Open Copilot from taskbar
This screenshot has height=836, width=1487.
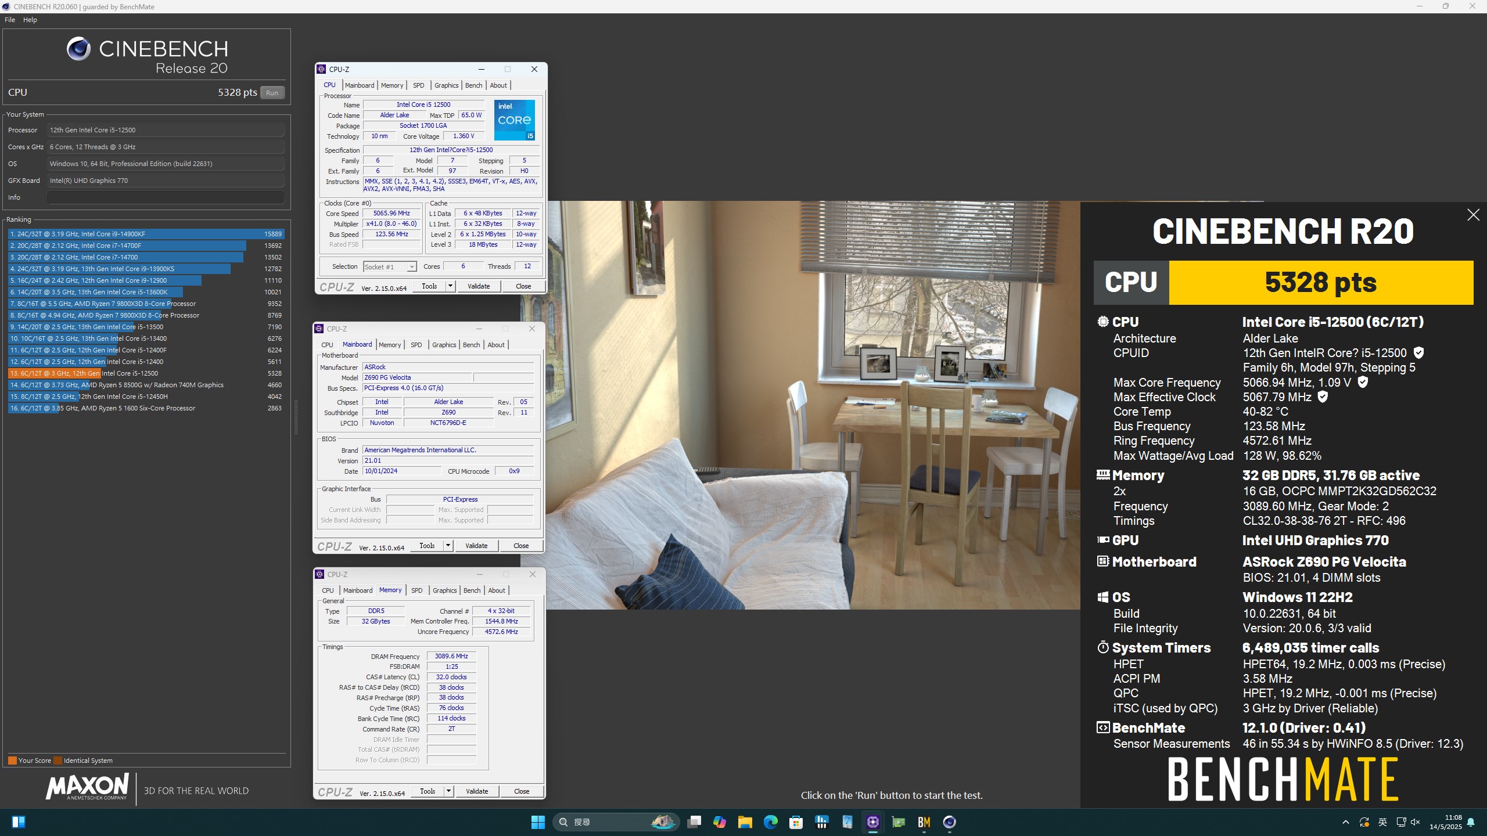click(720, 822)
